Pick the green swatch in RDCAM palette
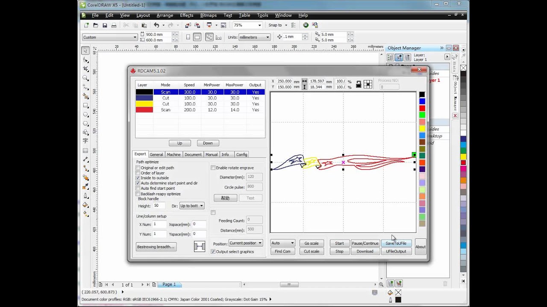The width and height of the screenshot is (547, 307). 422,115
